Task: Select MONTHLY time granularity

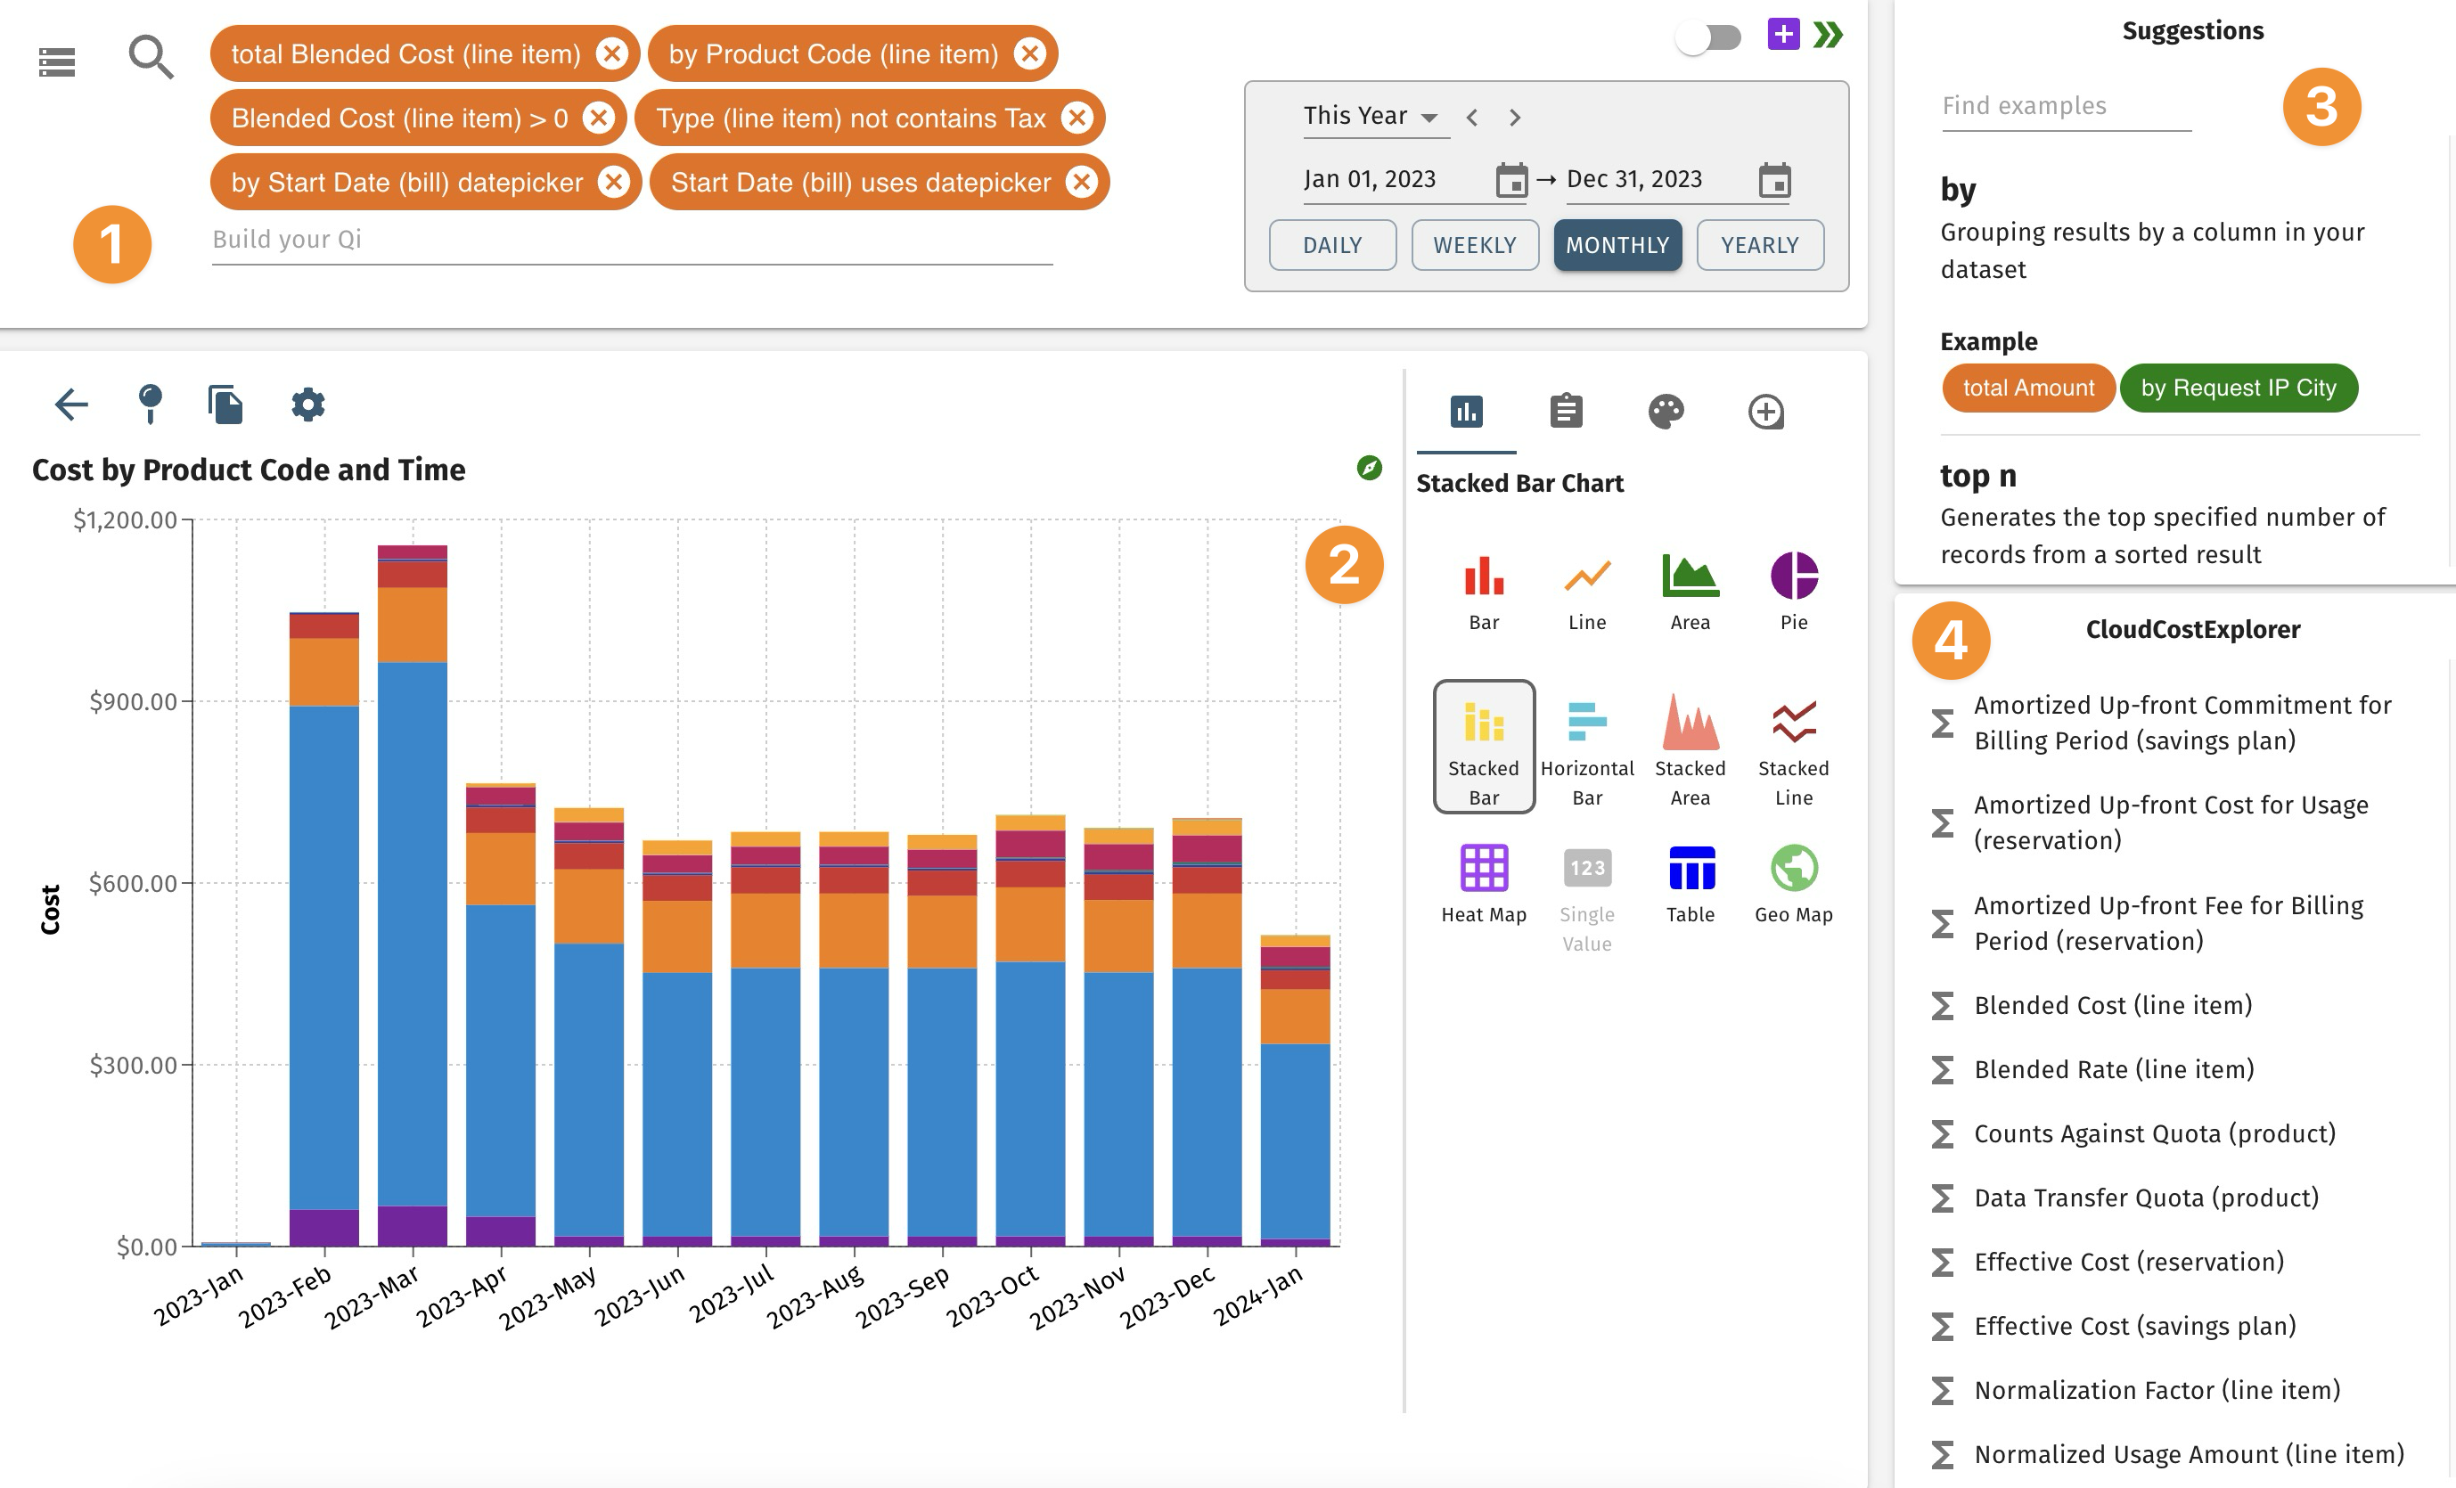Action: 1617,245
